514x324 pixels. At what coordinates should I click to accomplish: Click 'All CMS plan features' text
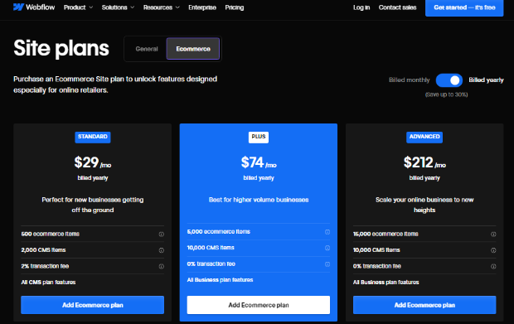[48, 282]
